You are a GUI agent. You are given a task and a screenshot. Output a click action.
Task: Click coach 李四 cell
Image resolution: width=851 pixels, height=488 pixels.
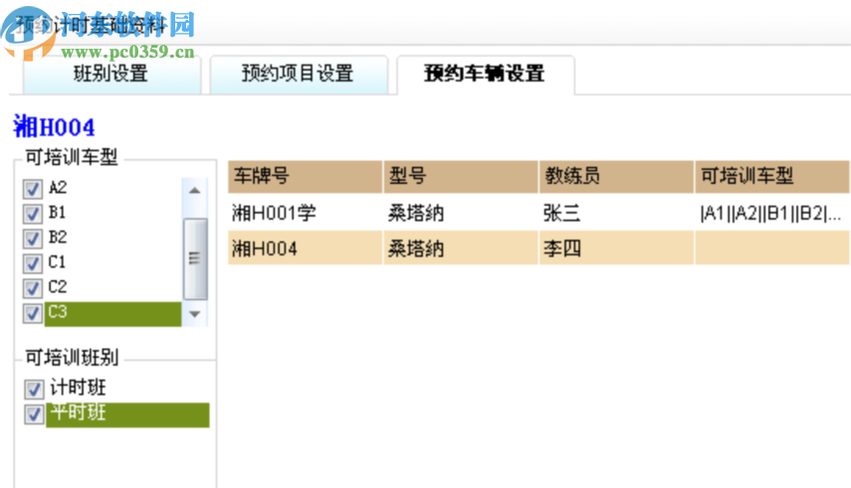coord(616,248)
